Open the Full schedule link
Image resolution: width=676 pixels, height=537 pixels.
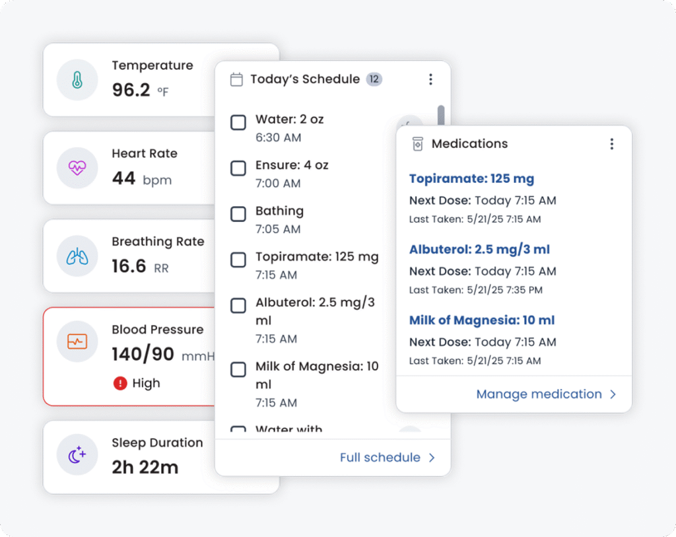click(380, 458)
